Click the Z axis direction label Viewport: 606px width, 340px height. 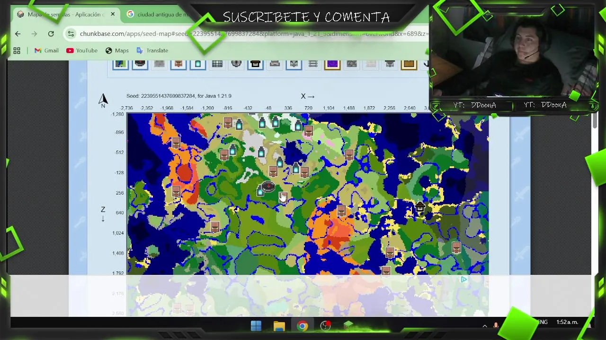103,214
